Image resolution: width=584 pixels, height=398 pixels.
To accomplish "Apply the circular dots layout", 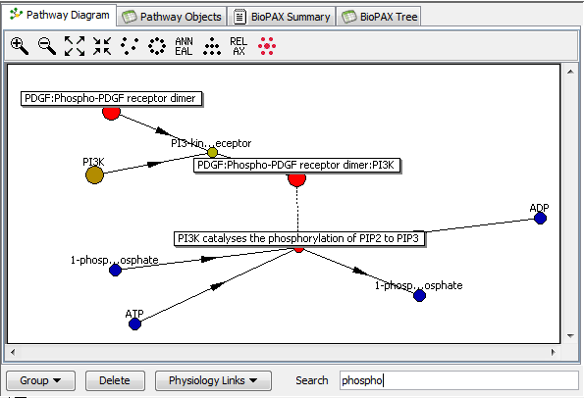I will 157,46.
